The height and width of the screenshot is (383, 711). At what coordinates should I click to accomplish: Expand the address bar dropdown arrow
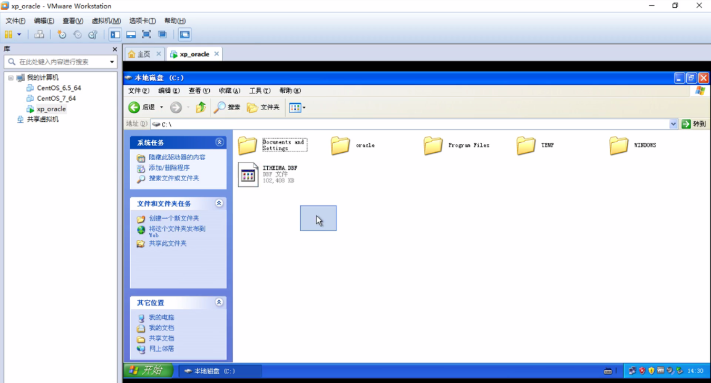tap(673, 124)
